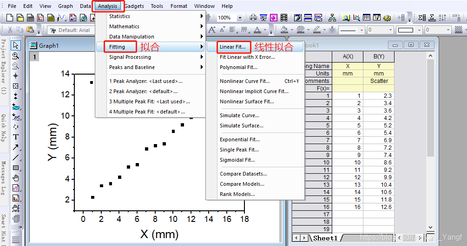
Task: Open the Project Explorer side panel tab
Action: 4,67
